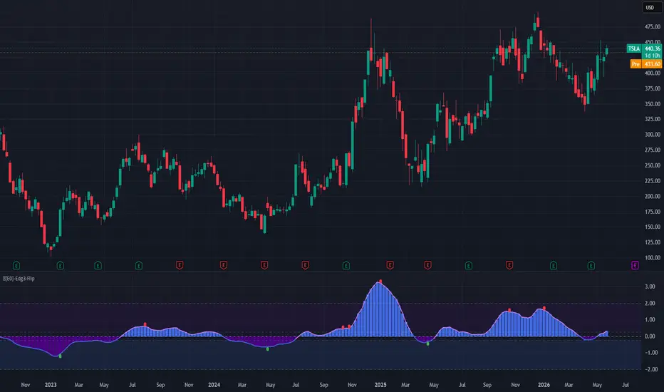Open the upcoming purple earnings marker
The image size is (664, 392).
[x=635, y=266]
